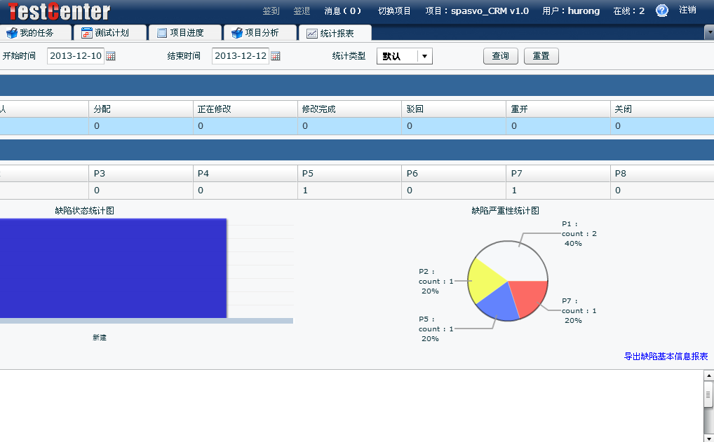Open the tab bar overflow arrow

[x=708, y=32]
